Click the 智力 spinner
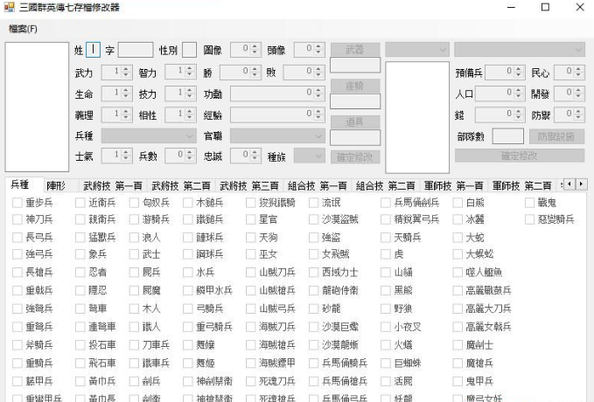The image size is (594, 402). 180,72
